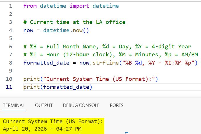Click the comment line starting '# %B = Full Month Name'
201x134 pixels.
[x=107, y=47]
